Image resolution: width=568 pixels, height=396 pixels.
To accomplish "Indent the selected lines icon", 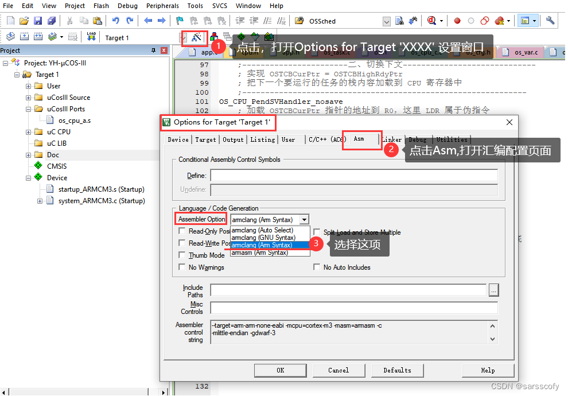I will click(240, 21).
